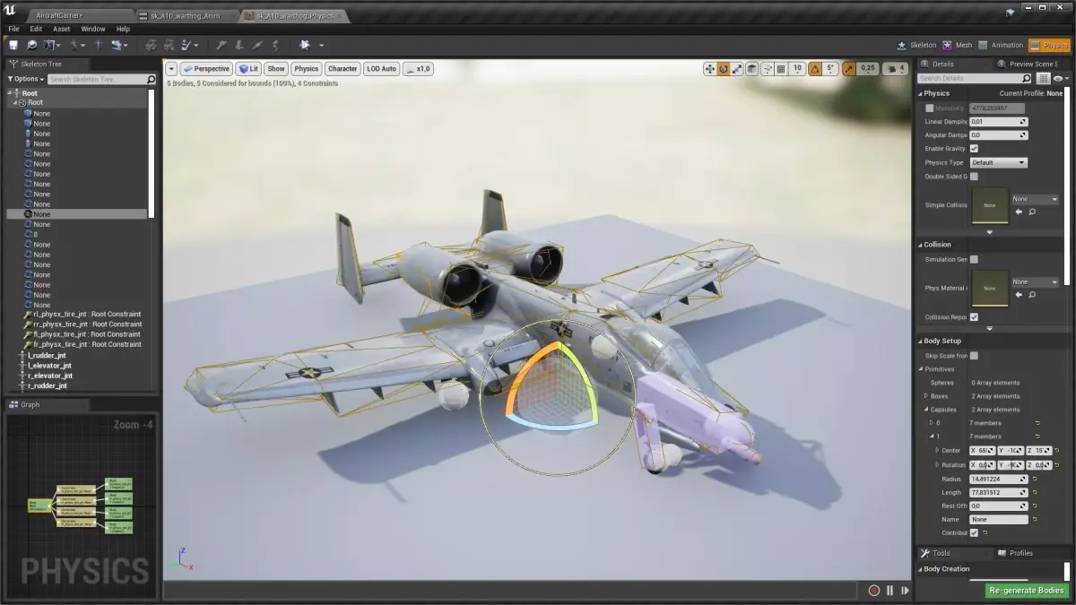Switch to the Profiles tab

click(1020, 553)
